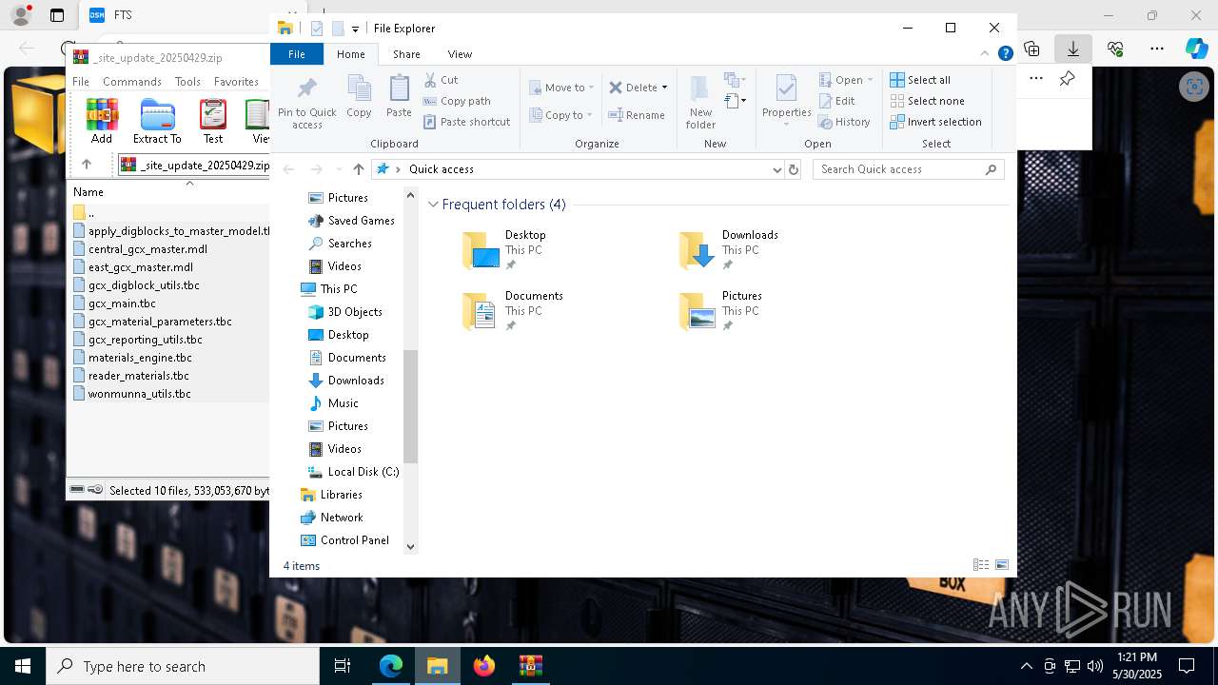
Task: Click History in Open group
Action: [x=844, y=122]
